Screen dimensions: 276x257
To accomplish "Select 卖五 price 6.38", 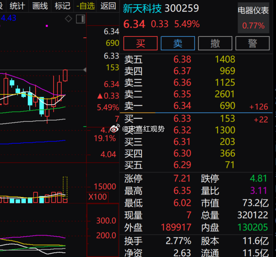I will [182, 59].
